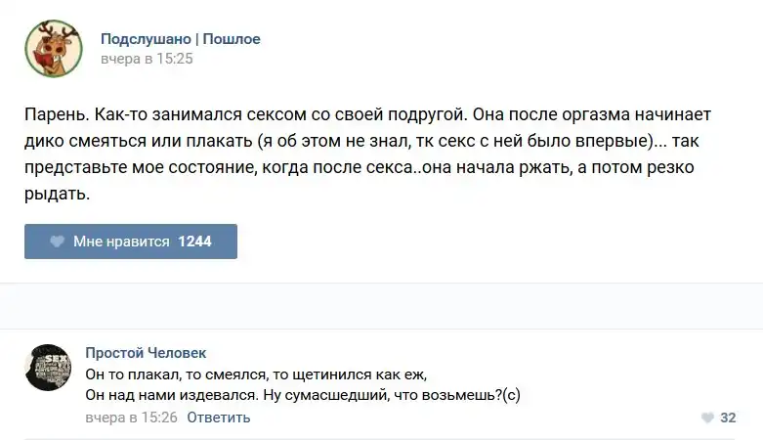This screenshot has height=440, width=763.
Task: Click the deer avatar of the group
Action: 53,48
